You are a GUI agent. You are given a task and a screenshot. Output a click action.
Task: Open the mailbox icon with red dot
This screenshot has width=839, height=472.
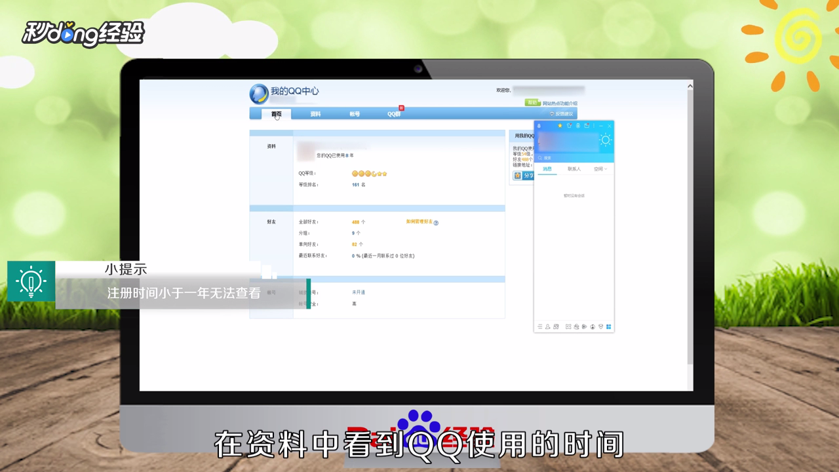(587, 125)
